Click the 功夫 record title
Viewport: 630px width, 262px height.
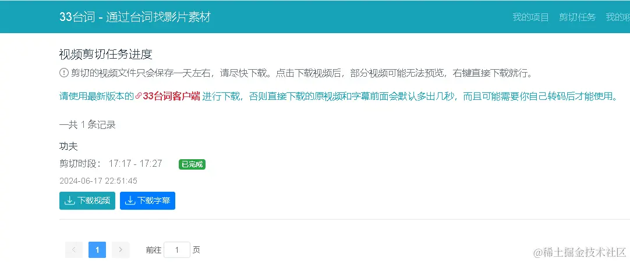pyautogui.click(x=68, y=146)
